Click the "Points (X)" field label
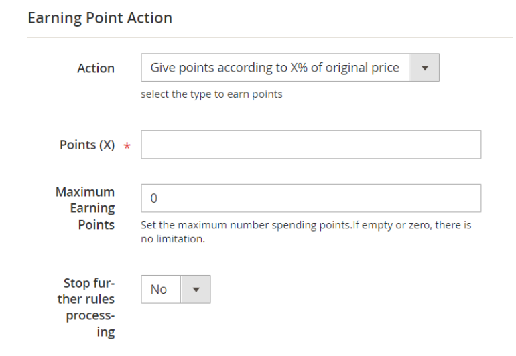The height and width of the screenshot is (356, 516). point(87,145)
